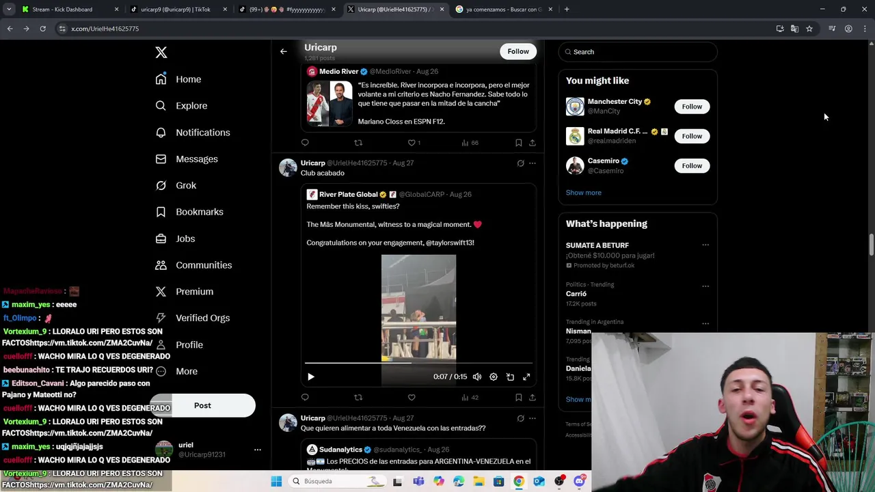Reload the page

[42, 29]
